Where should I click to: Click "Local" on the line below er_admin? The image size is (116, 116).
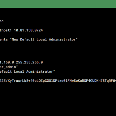(19, 71)
